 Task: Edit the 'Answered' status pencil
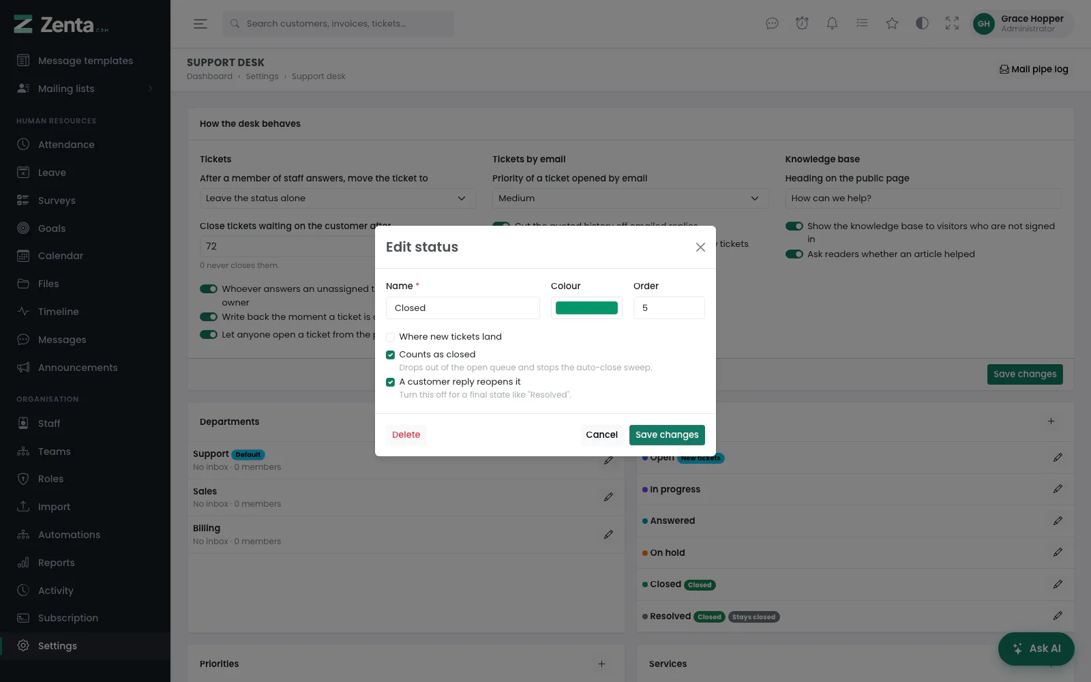click(x=1058, y=521)
